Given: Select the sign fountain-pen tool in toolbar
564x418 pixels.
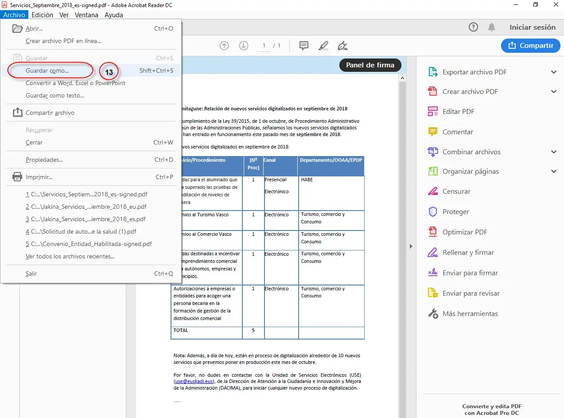Looking at the screenshot, I should 342,46.
